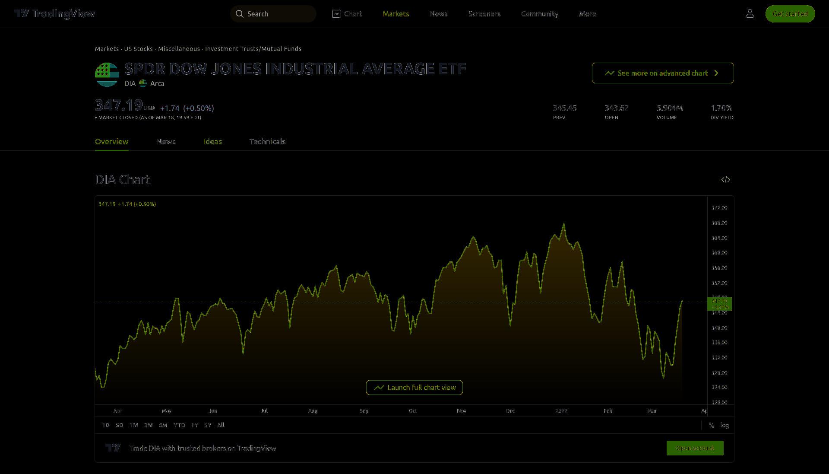
Task: Switch to the Overview tab
Action: click(112, 142)
